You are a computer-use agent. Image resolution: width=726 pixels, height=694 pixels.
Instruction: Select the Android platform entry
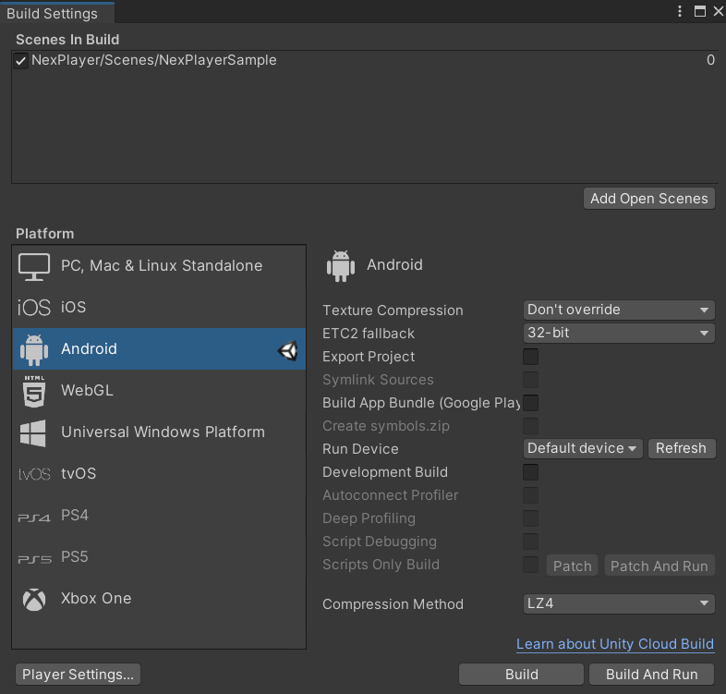[x=159, y=349]
